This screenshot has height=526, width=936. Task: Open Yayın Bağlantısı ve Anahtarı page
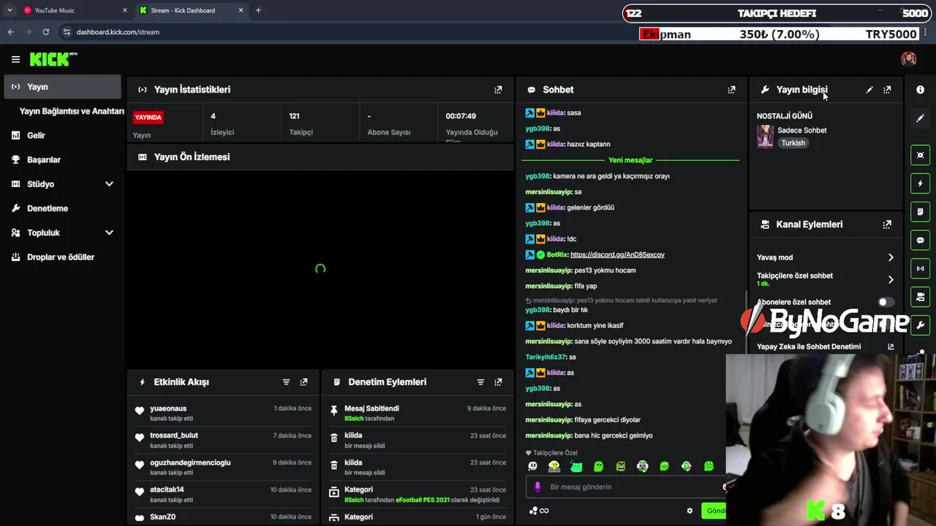[71, 111]
